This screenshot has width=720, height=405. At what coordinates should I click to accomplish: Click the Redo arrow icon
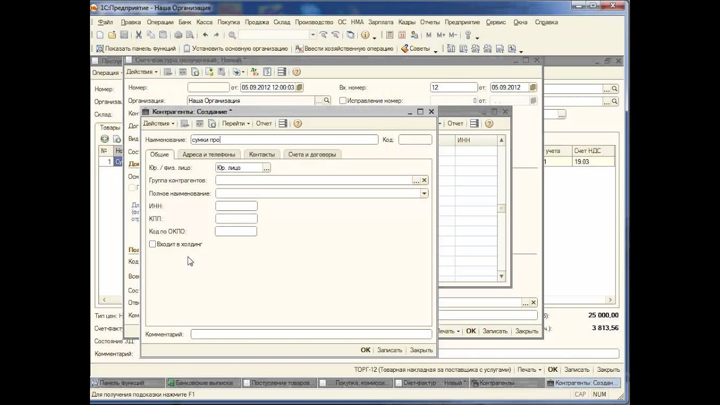pyautogui.click(x=216, y=35)
